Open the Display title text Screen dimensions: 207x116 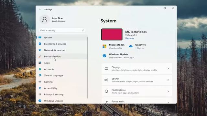point(115,67)
